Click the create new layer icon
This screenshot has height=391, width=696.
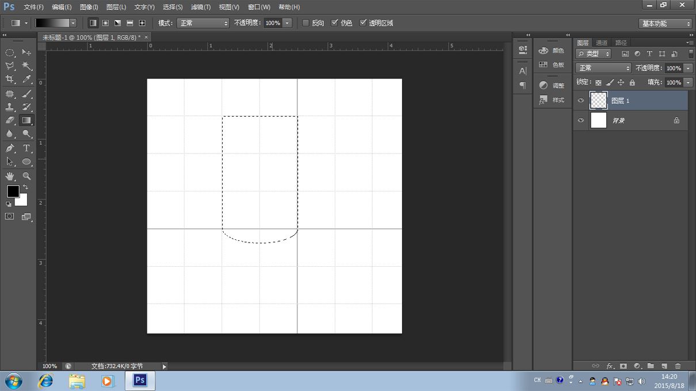pyautogui.click(x=664, y=366)
